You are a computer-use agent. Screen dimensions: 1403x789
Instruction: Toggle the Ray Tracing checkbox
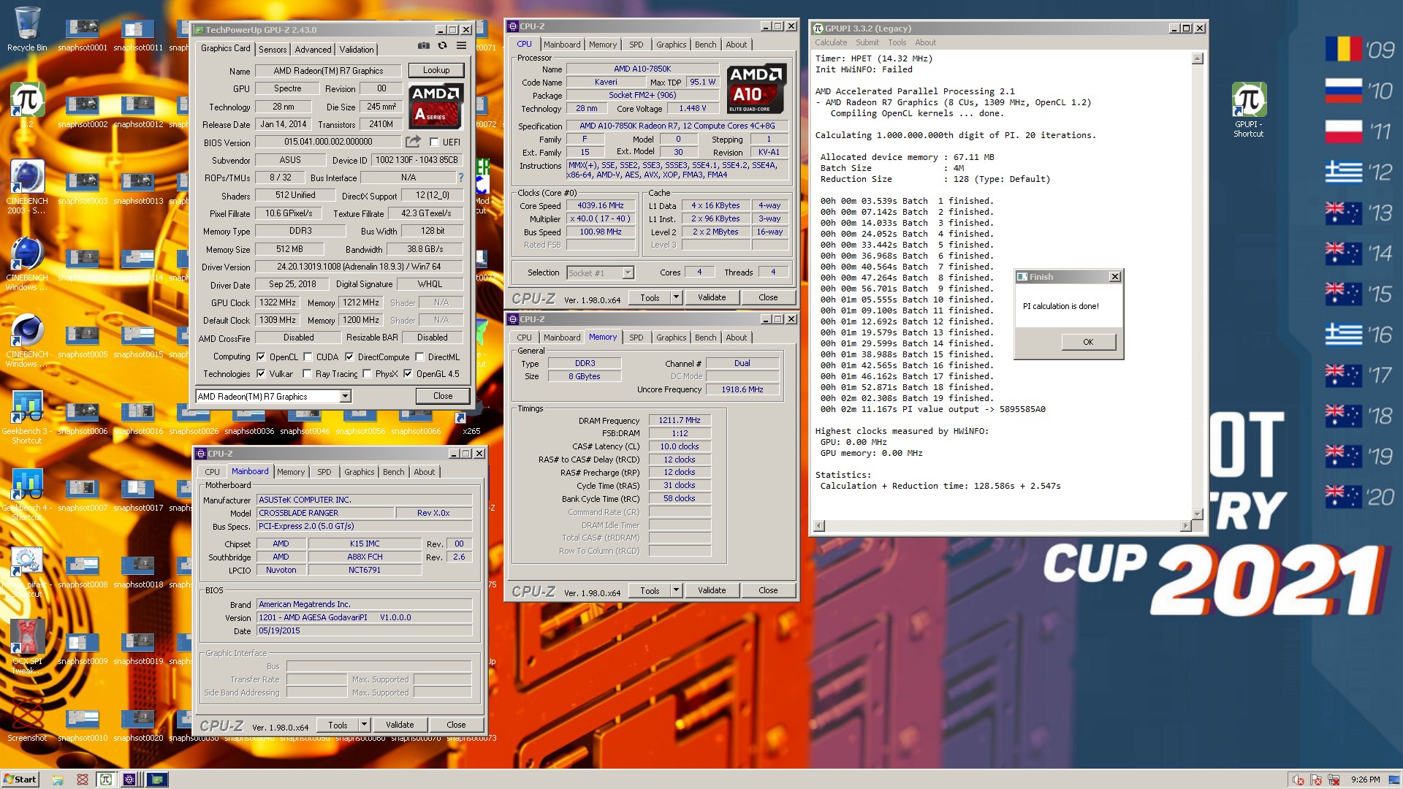click(307, 373)
